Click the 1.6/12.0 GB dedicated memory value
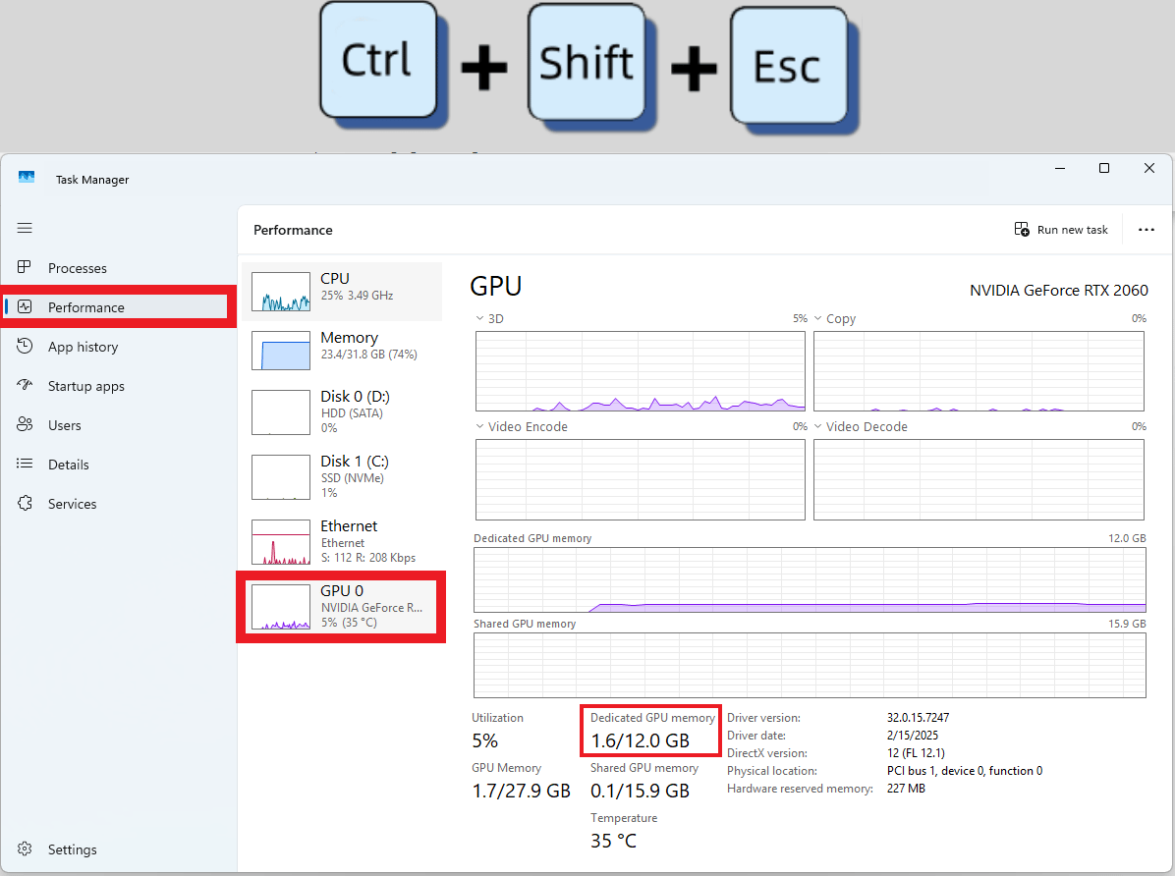The width and height of the screenshot is (1175, 876). tap(640, 741)
